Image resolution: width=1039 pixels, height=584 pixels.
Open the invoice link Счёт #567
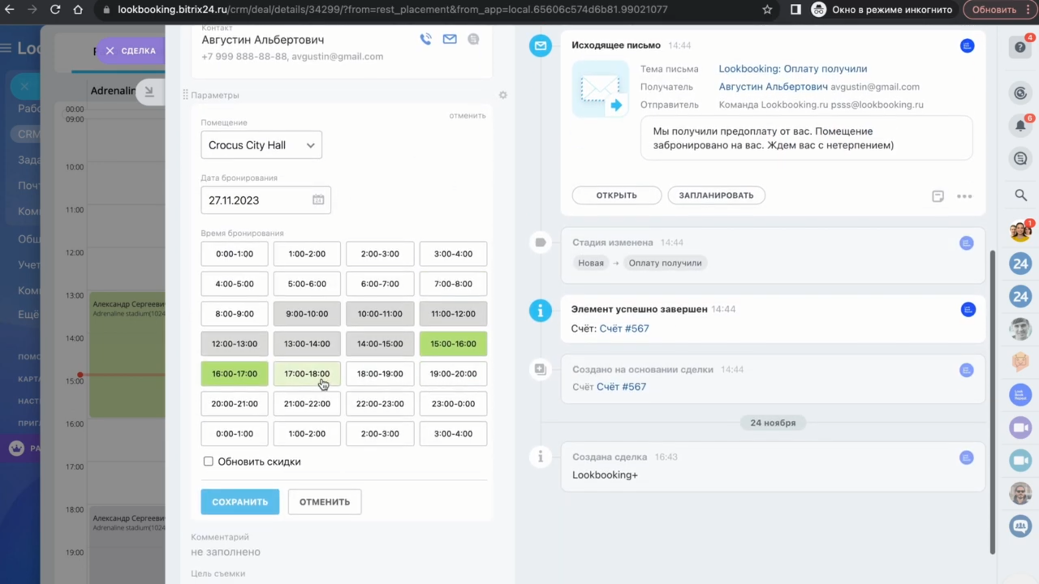624,328
